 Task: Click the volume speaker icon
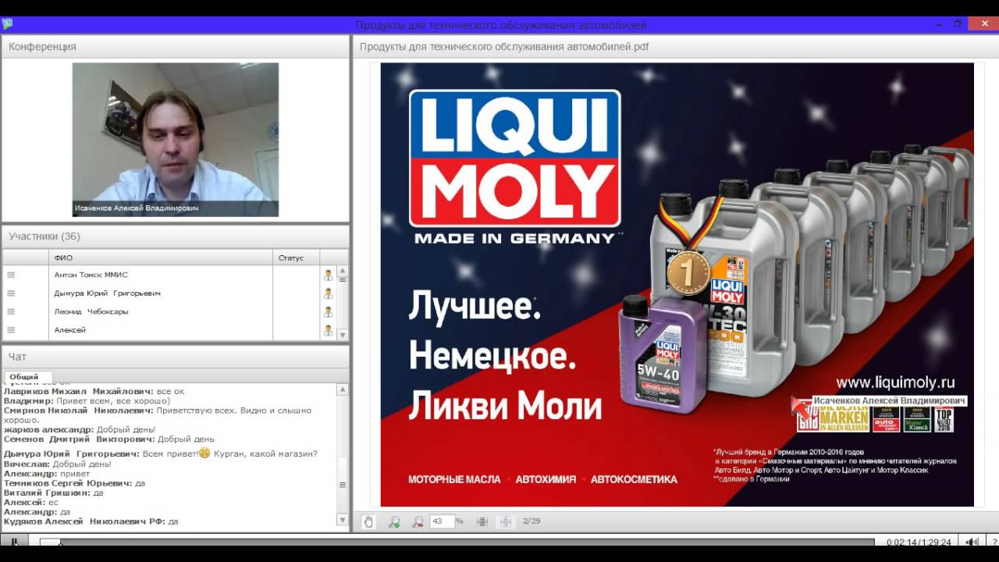972,542
